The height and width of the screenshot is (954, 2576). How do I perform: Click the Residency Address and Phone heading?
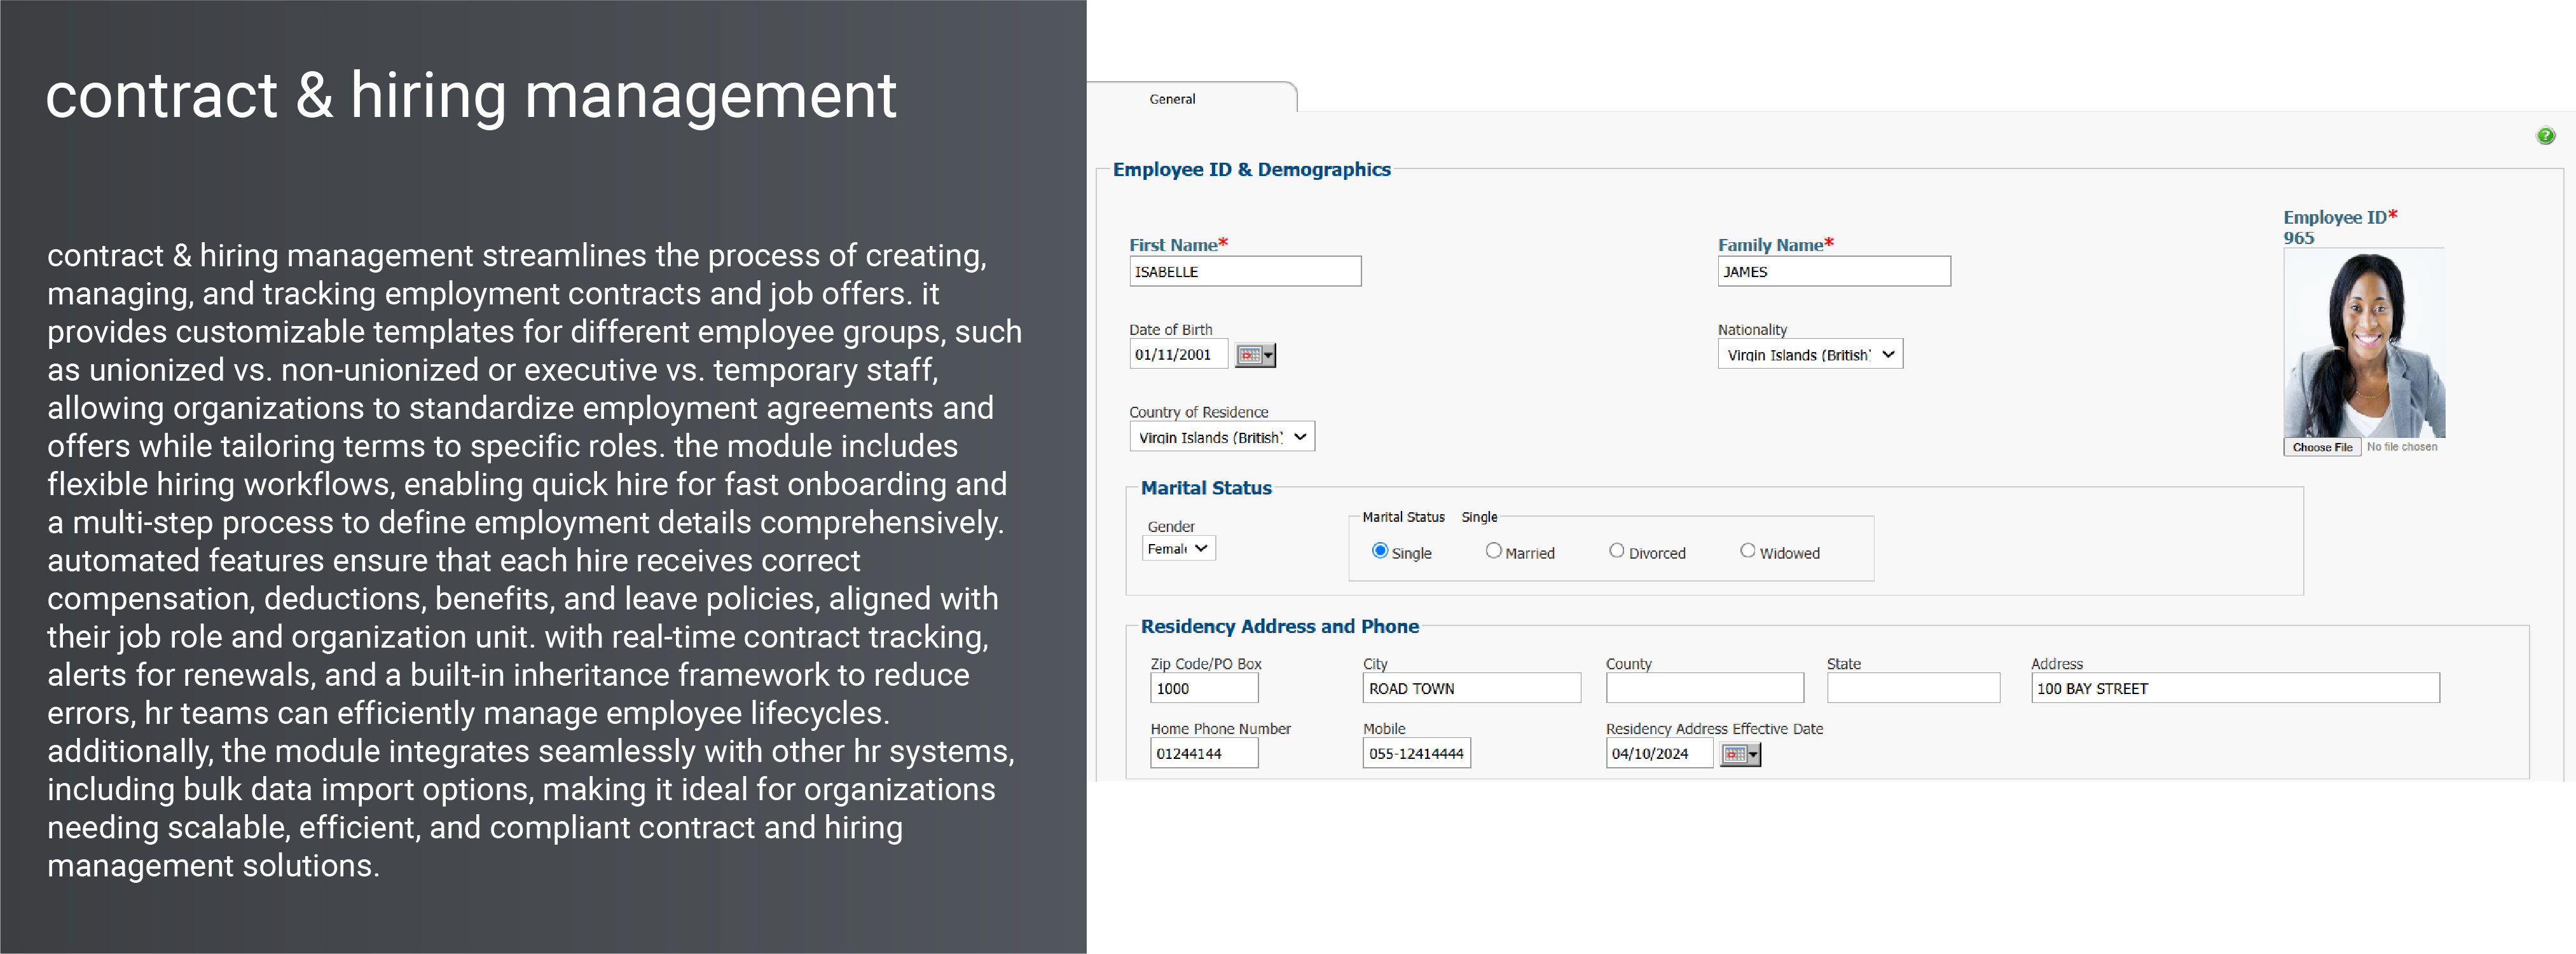1280,626
